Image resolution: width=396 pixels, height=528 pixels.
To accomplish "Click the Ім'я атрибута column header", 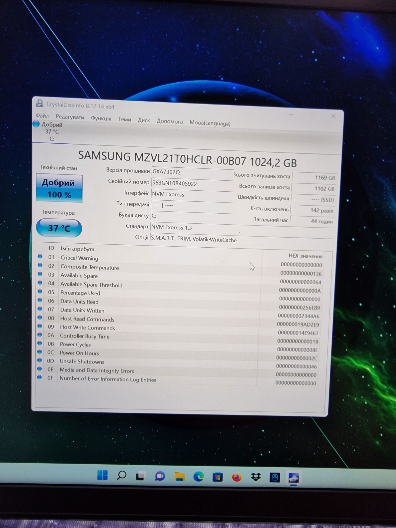I will click(x=77, y=249).
